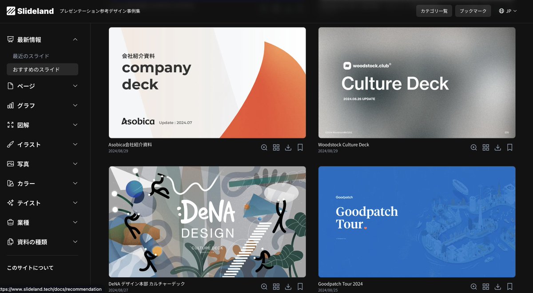Screen dimensions: 533x293
Task: Expand the 資料の種類 section chevron
Action: coord(75,242)
